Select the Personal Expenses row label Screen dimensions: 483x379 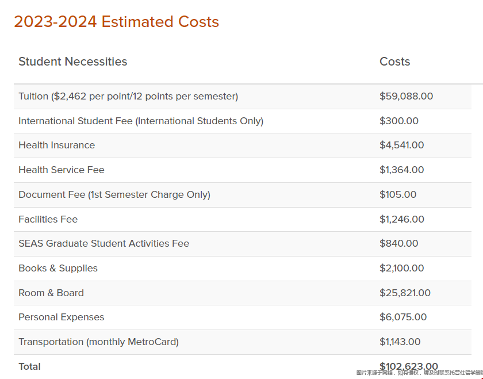pos(62,317)
